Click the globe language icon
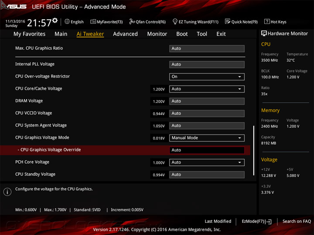The height and width of the screenshot is (235, 314). [x=67, y=21]
